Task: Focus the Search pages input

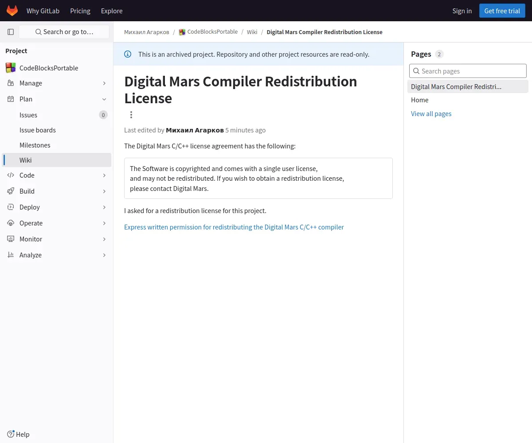Action: [x=468, y=71]
